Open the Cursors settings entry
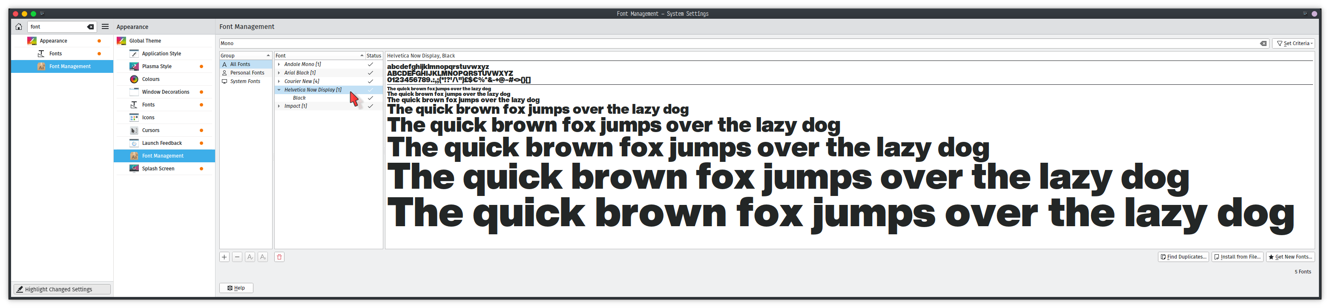1330x308 pixels. click(x=151, y=130)
